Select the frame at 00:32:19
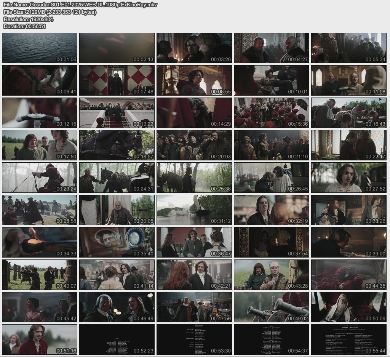Viewport: 390px width, 357px height. (272, 210)
